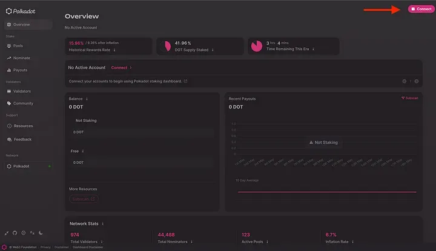This screenshot has height=251, width=436.
Task: Open external link icon after staking dashboard text
Action: [185, 81]
